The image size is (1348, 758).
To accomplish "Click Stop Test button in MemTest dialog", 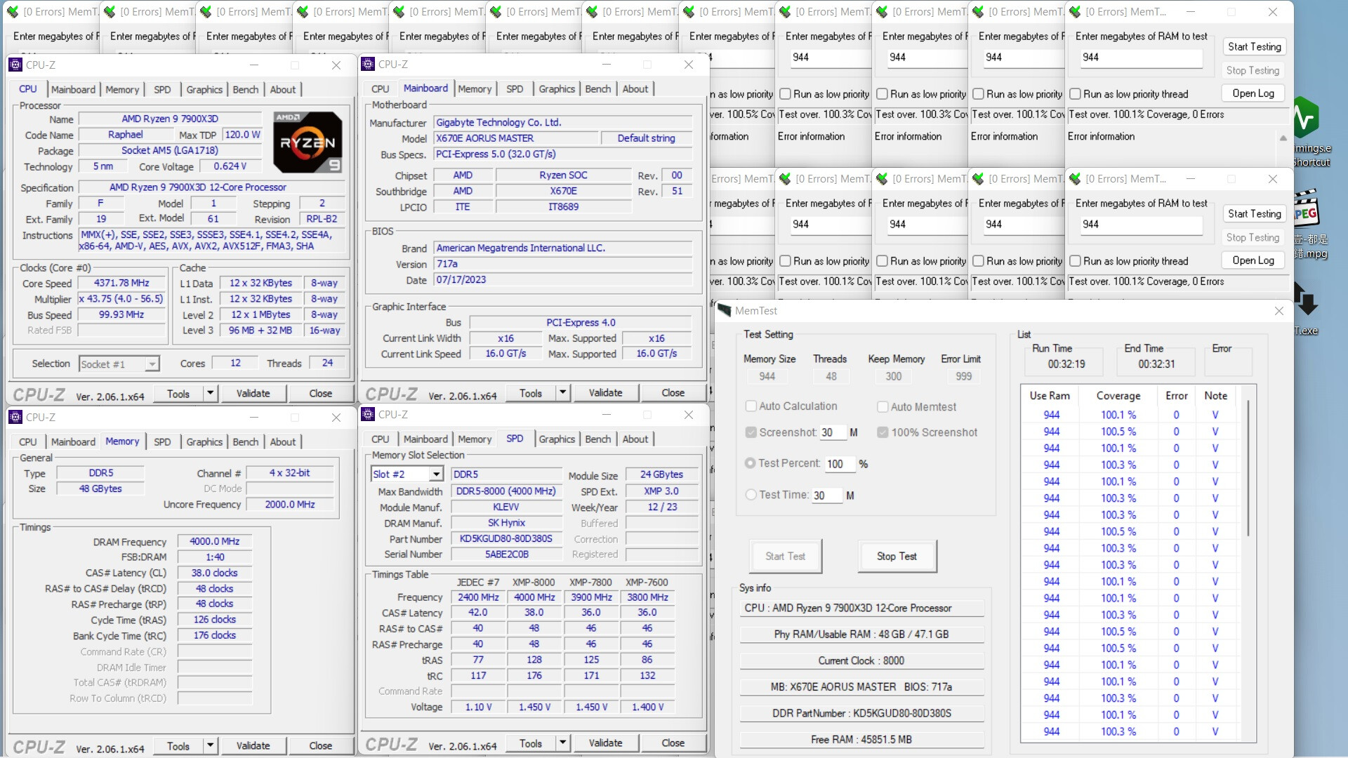I will 896,555.
